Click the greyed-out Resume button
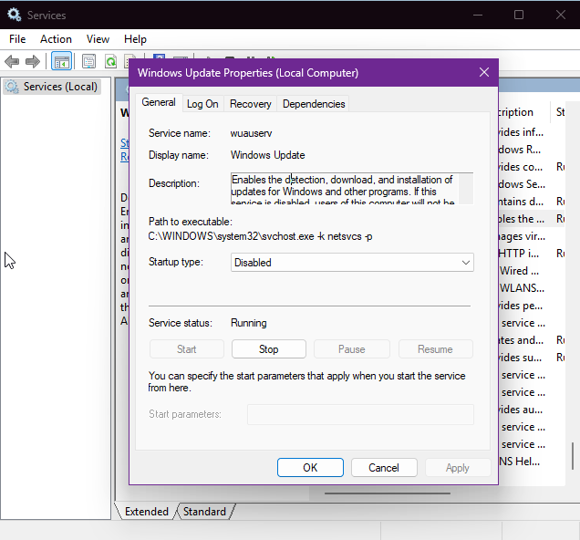Screen dimensions: 580x540 (x=435, y=349)
